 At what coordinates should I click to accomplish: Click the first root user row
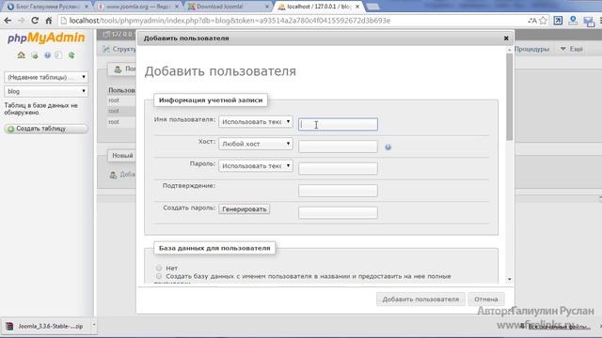point(120,100)
